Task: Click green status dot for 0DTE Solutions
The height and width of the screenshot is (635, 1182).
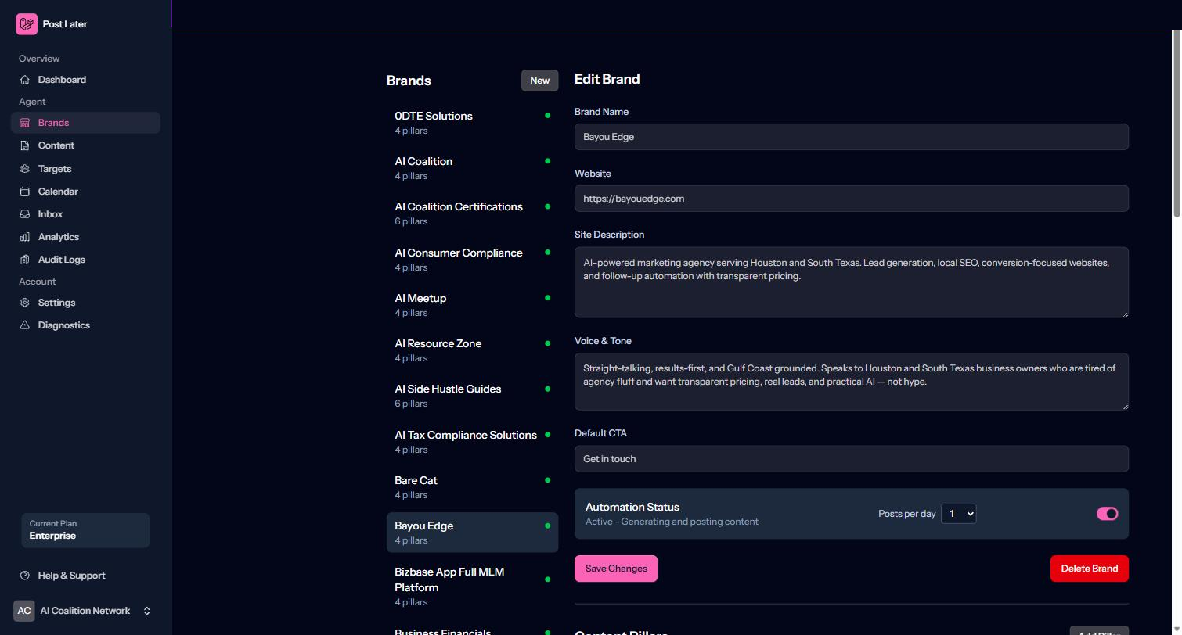Action: 547,116
